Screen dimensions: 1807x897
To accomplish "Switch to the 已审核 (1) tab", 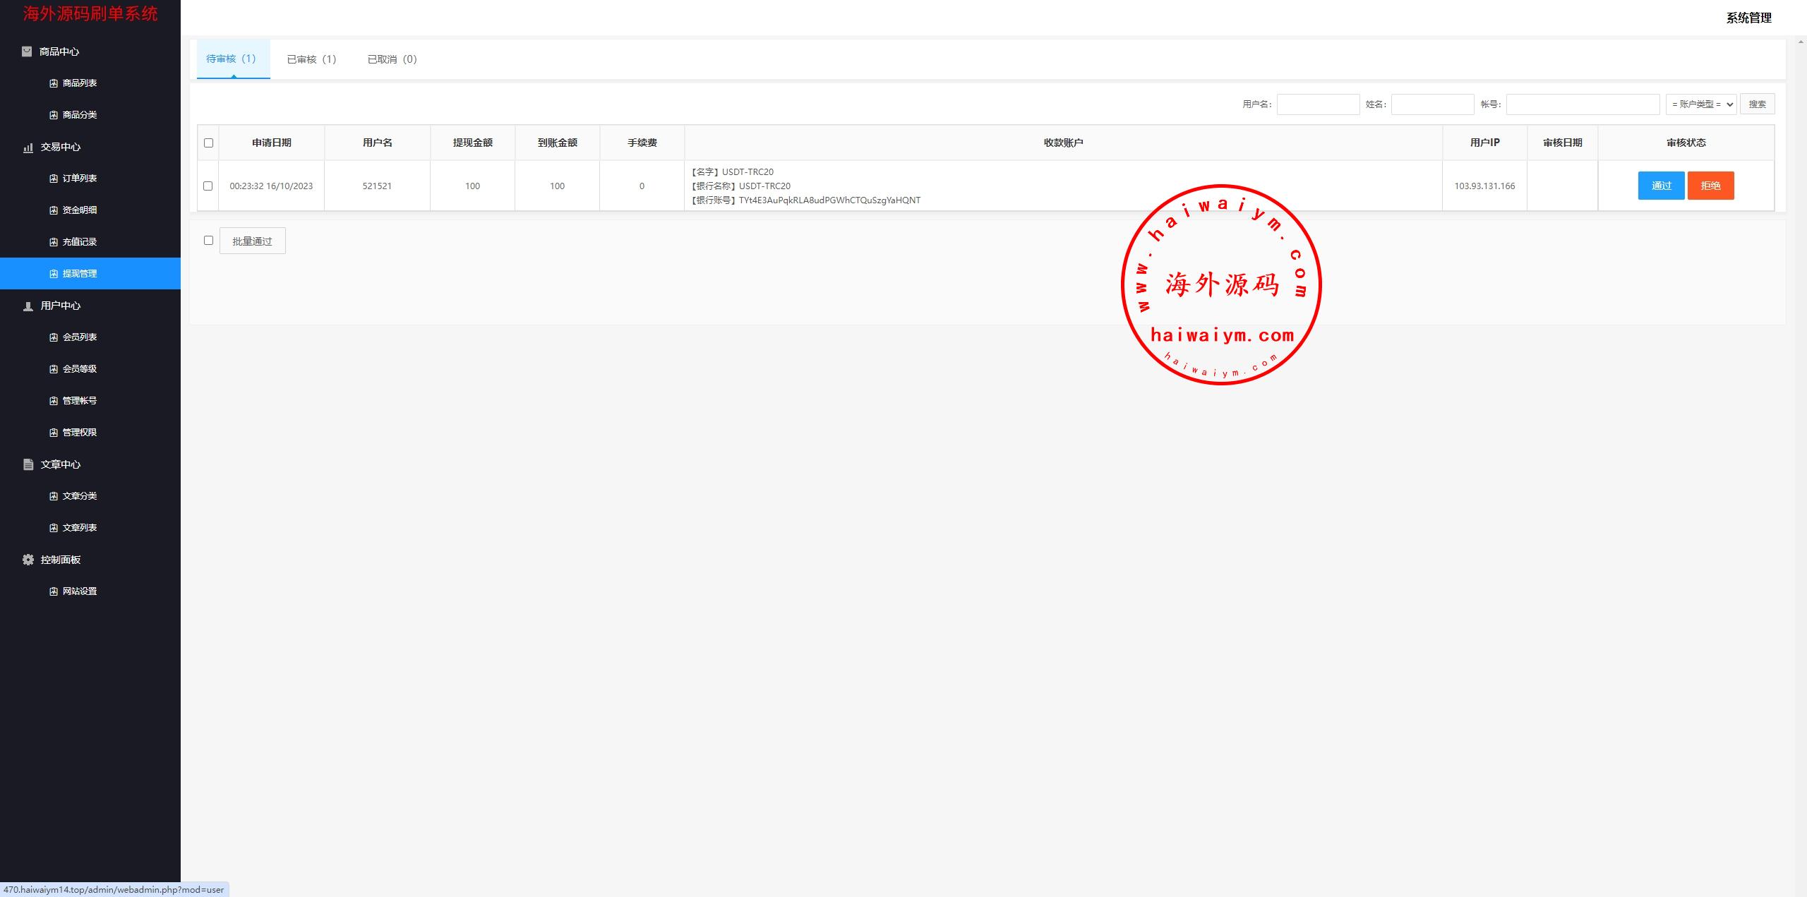I will (x=311, y=59).
